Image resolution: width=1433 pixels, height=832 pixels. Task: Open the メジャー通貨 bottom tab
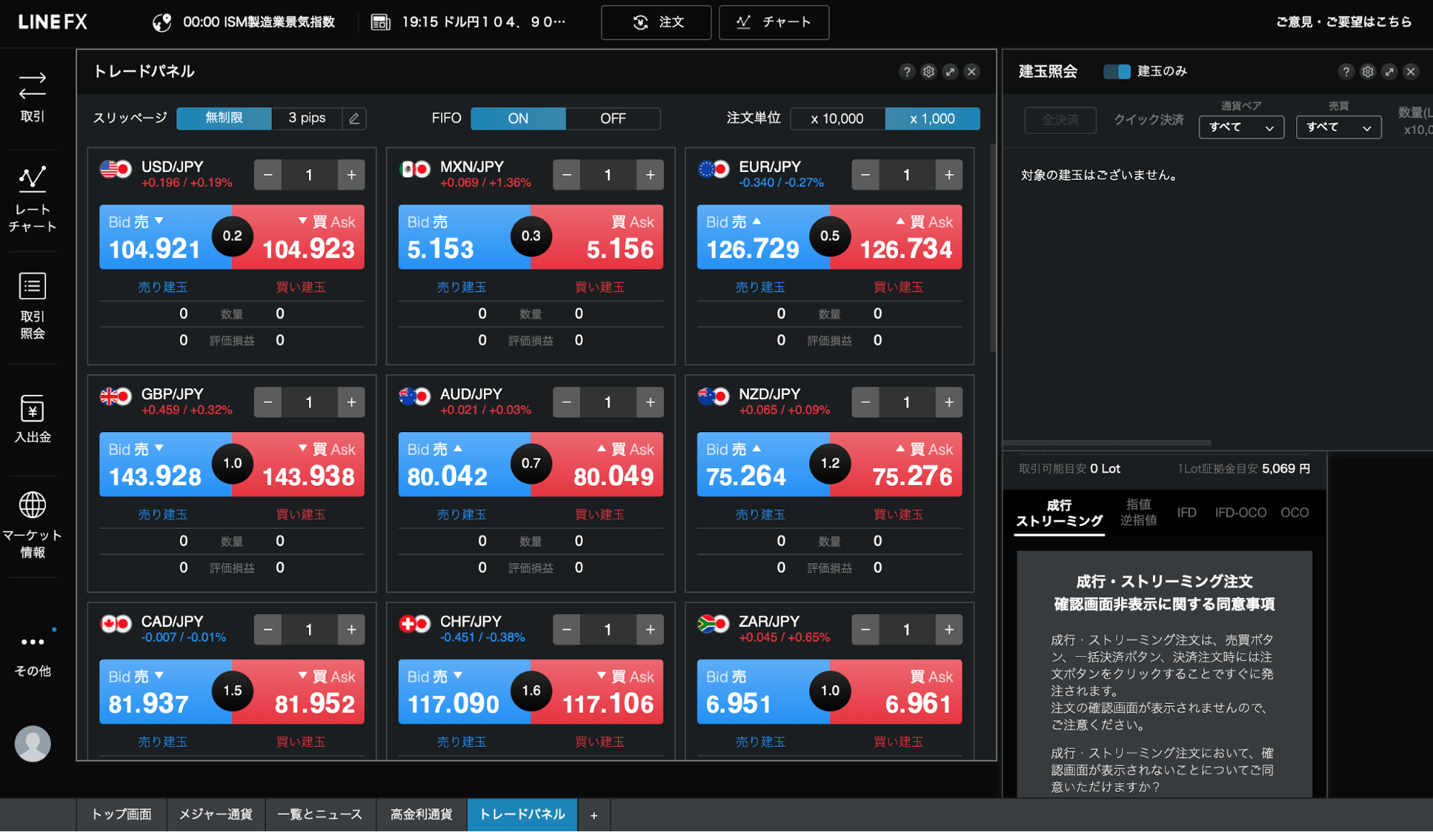(x=216, y=816)
